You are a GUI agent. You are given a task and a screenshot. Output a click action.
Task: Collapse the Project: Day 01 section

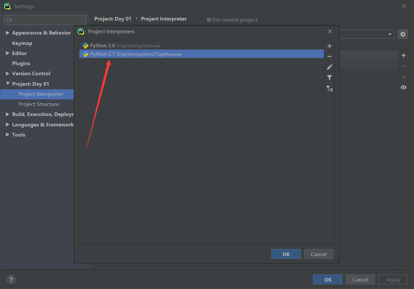click(8, 84)
